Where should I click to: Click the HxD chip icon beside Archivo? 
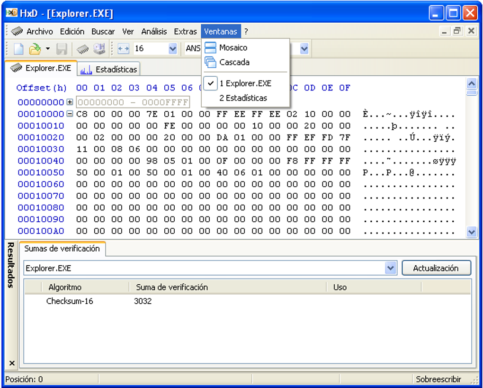click(17, 31)
